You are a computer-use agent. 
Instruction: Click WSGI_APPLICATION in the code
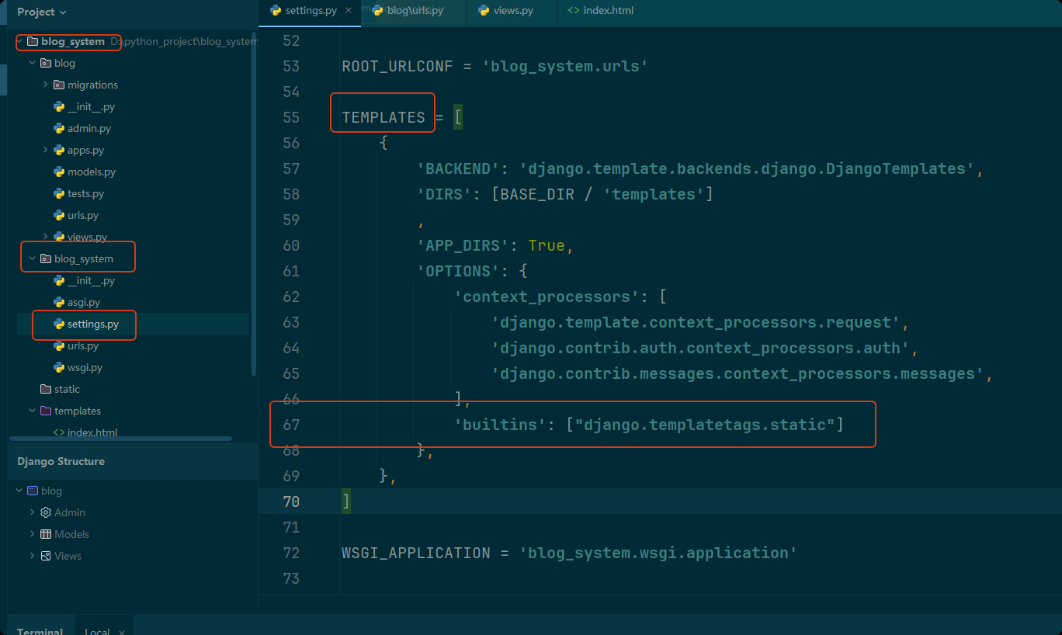pos(416,553)
